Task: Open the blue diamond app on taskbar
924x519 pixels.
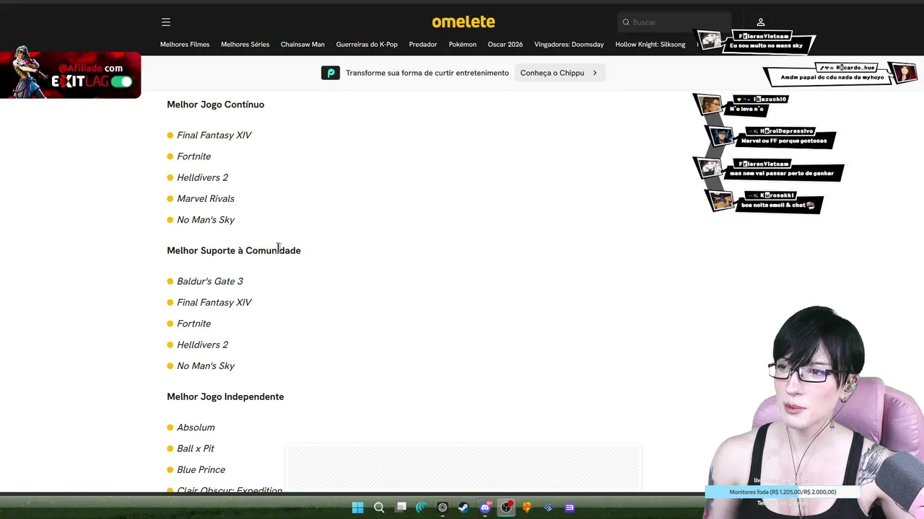Action: coord(548,507)
